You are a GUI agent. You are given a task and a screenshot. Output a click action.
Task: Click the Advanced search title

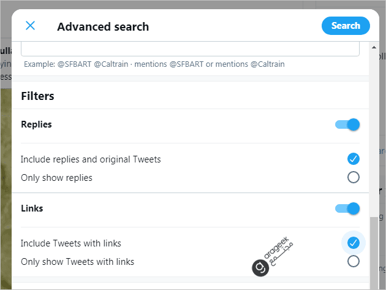click(x=103, y=26)
